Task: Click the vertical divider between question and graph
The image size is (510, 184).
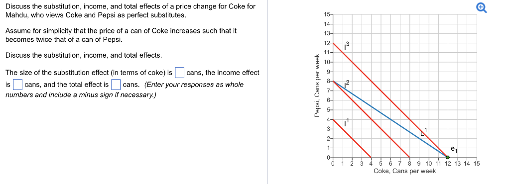Action: coord(267,92)
